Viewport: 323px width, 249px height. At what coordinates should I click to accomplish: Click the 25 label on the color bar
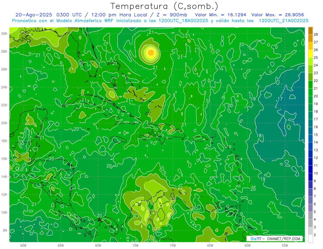(316, 57)
